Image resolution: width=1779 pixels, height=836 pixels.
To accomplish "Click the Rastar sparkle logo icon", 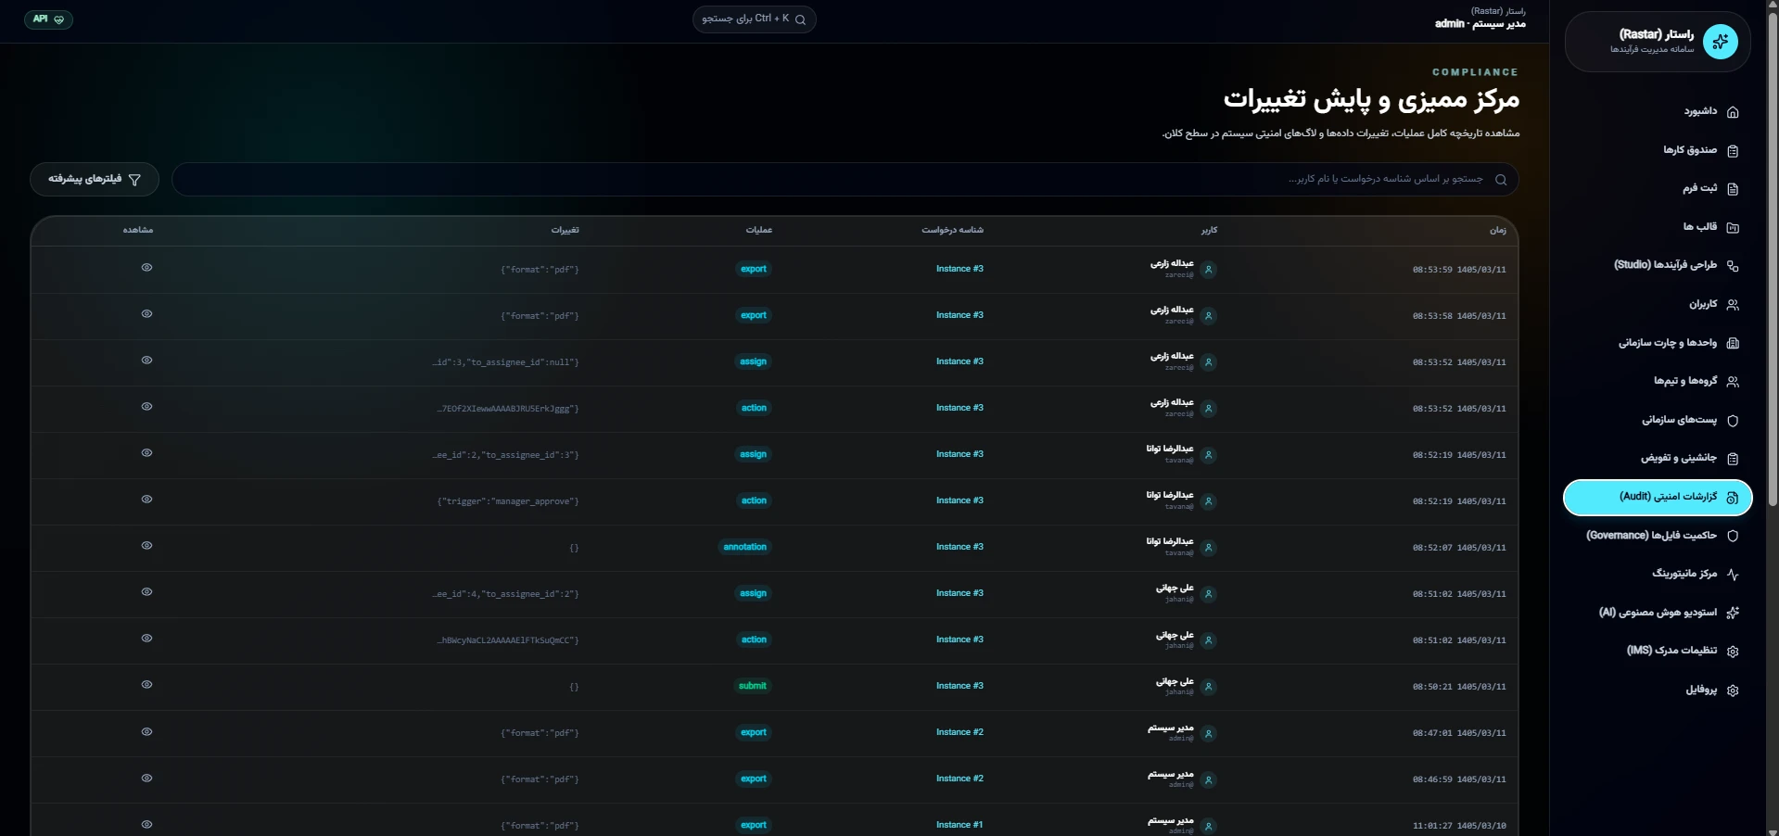I will 1721,42.
